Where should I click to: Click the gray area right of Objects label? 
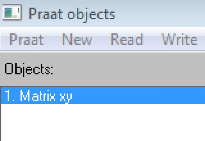130,69
